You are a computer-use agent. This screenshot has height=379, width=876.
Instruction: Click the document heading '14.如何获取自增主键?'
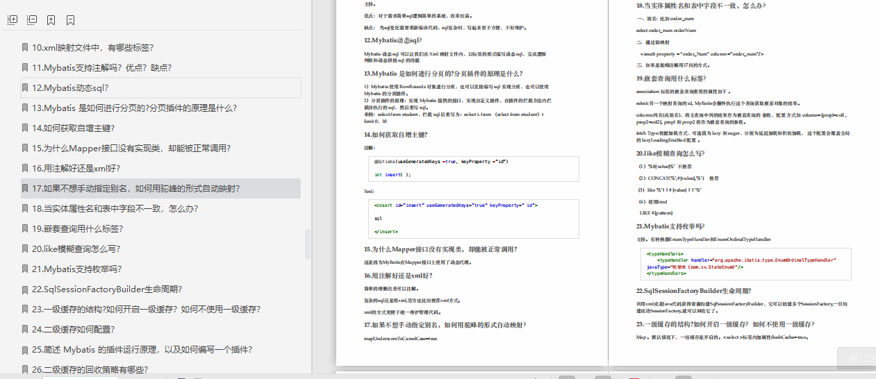396,134
